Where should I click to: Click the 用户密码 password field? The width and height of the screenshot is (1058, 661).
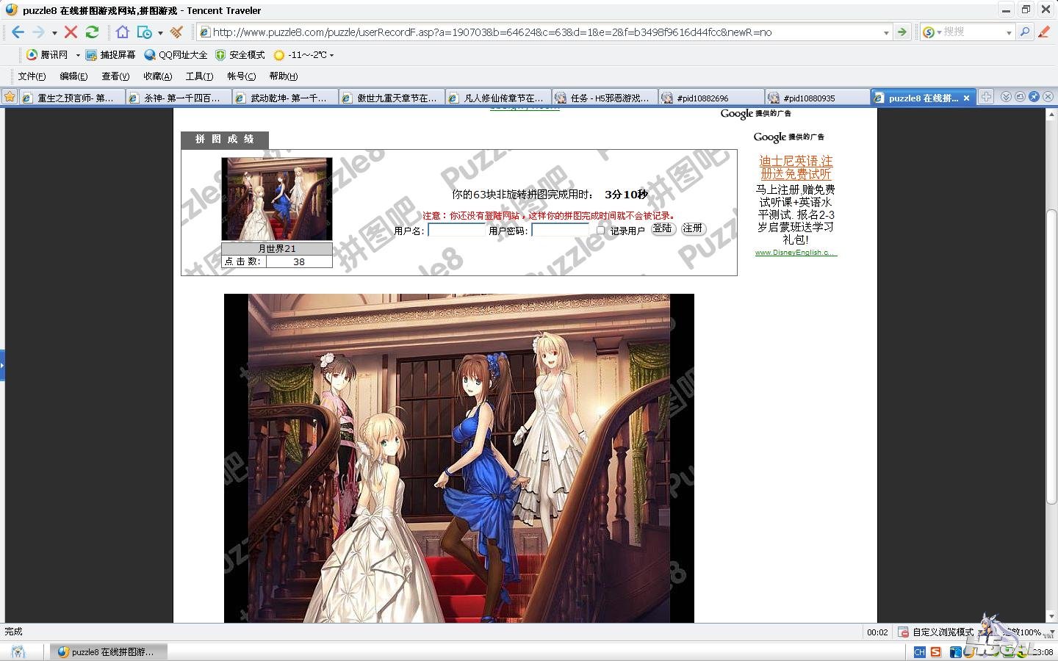click(560, 230)
